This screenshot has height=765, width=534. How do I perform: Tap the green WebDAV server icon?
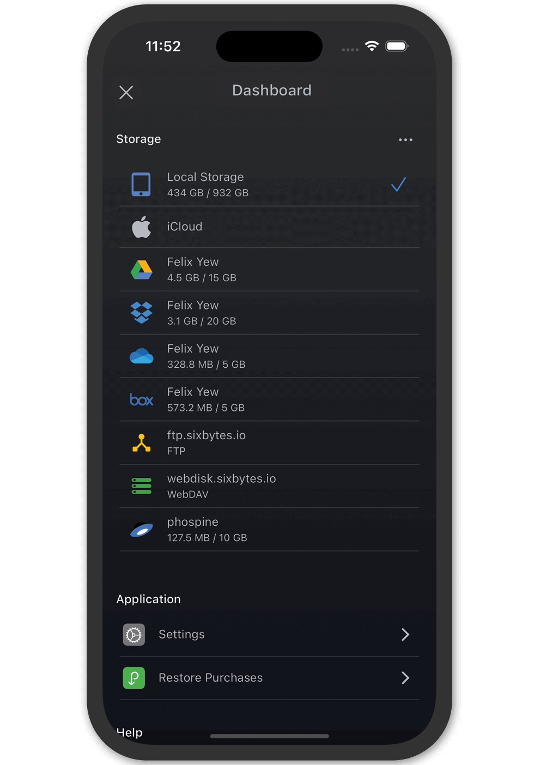coord(141,486)
